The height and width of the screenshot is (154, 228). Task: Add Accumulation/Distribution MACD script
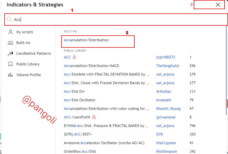pyautogui.click(x=92, y=66)
